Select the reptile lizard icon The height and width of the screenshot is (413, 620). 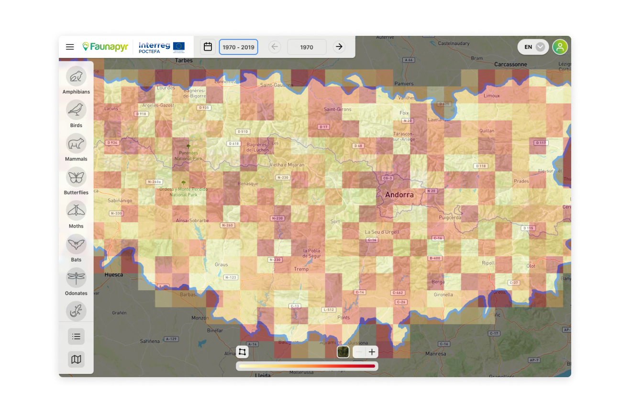(76, 311)
